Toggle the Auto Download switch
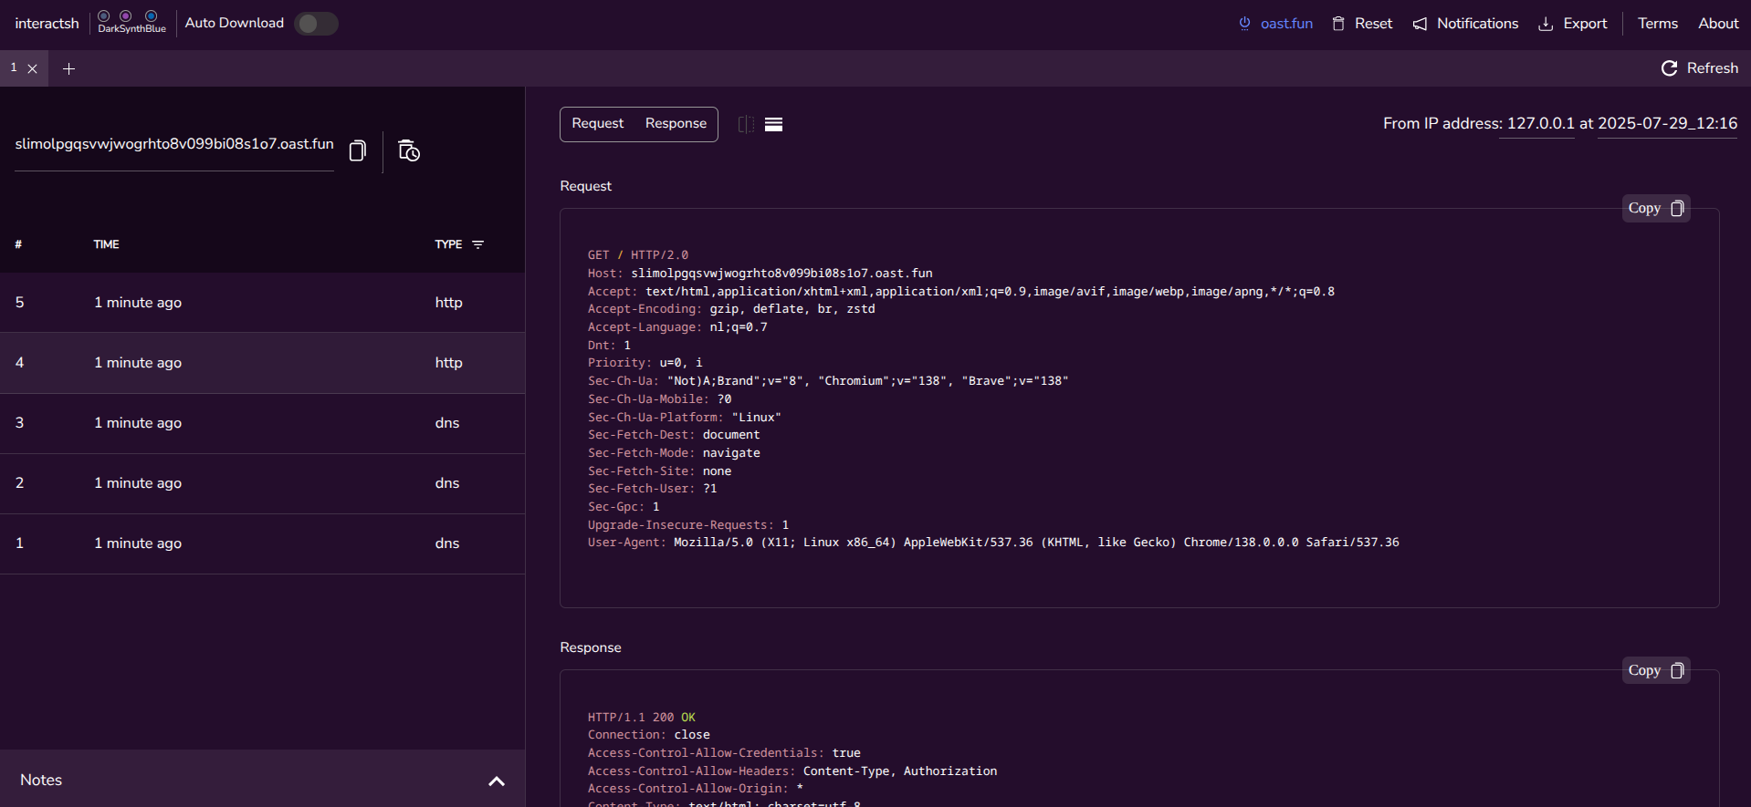 coord(316,24)
